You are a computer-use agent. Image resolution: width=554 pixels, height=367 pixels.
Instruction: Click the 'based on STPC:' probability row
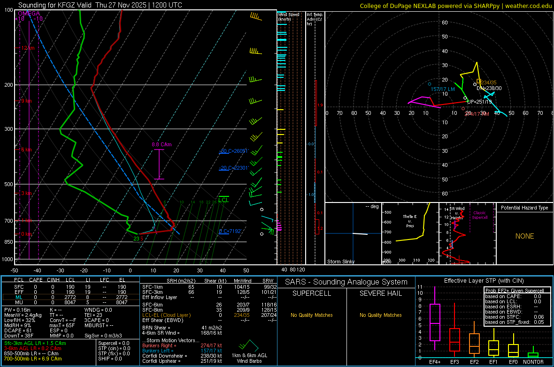[x=515, y=317]
